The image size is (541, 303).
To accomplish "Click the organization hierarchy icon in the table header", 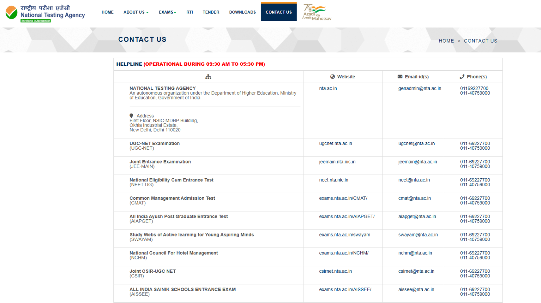I will tap(209, 77).
